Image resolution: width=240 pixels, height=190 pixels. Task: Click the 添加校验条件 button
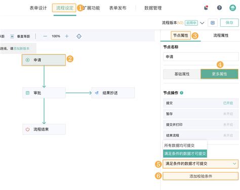pyautogui.click(x=201, y=176)
